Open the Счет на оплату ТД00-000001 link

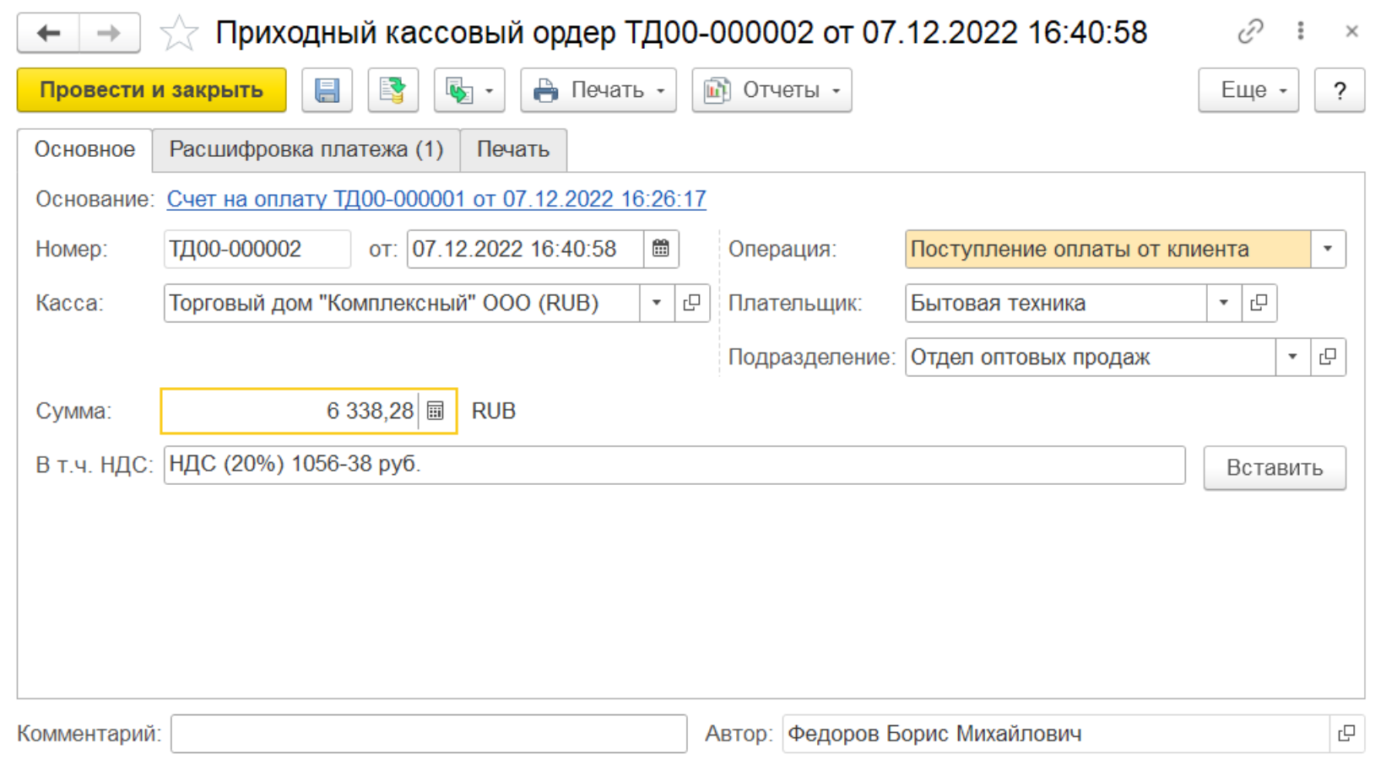pyautogui.click(x=436, y=199)
